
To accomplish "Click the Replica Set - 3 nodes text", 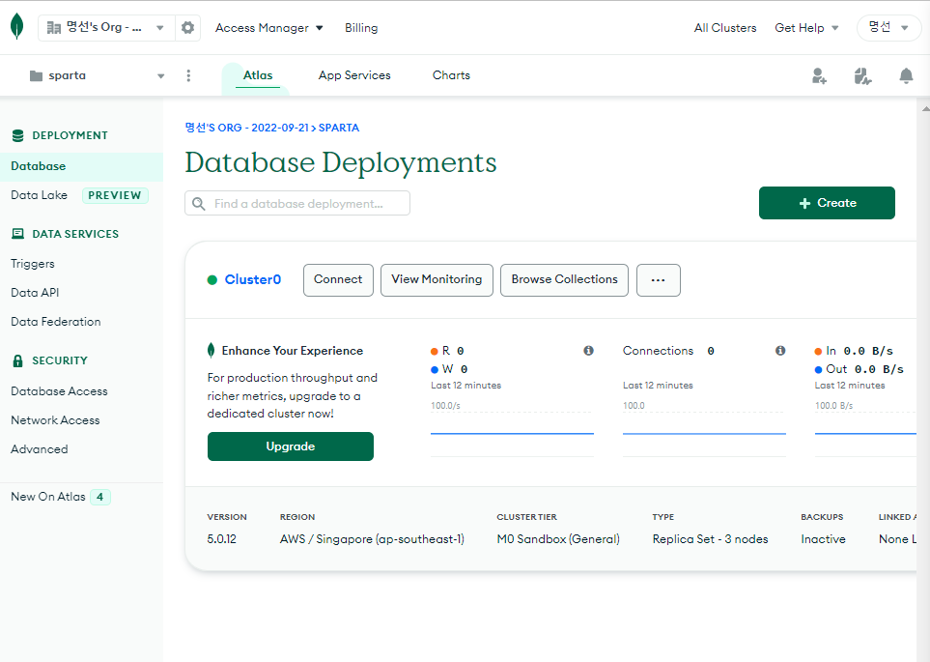I will [x=710, y=539].
